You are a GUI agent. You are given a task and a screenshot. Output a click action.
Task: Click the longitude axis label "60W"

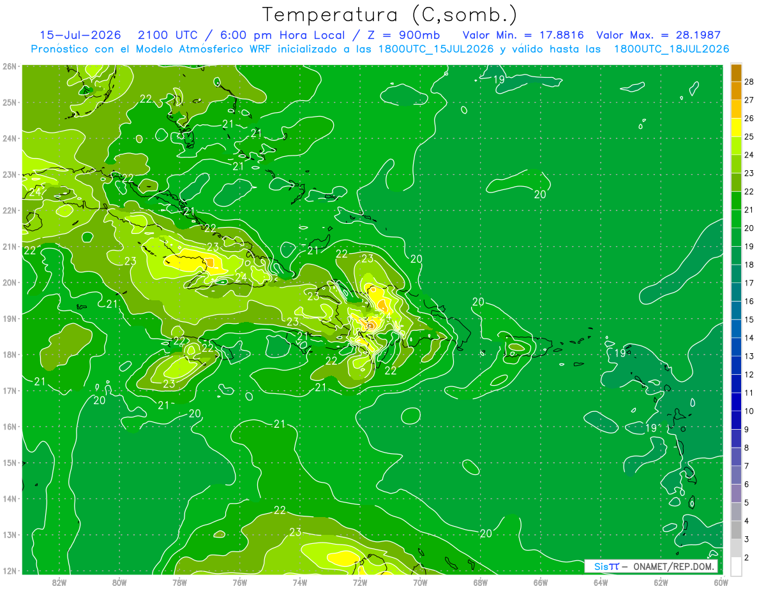[x=721, y=583]
